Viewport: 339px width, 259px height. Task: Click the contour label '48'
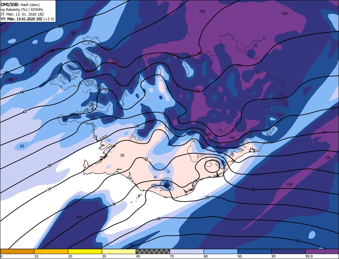coord(59,26)
